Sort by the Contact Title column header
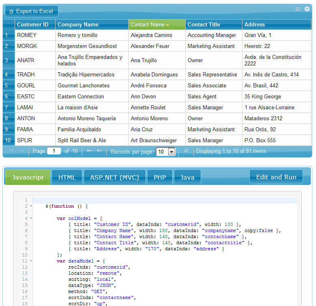This screenshot has height=306, width=316. (214, 25)
